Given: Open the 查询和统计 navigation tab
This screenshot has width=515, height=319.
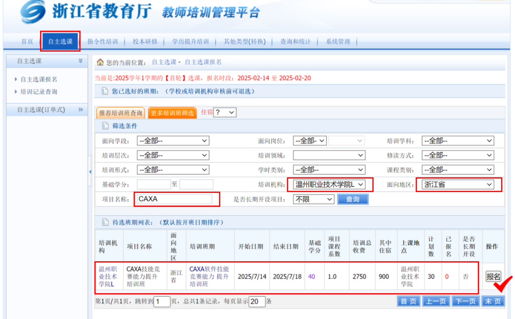Looking at the screenshot, I should 295,42.
